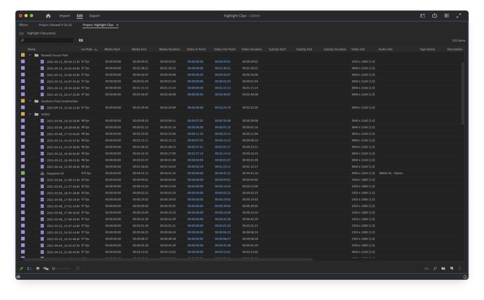Click the project file icon beside Highlight Clips.prproj

tap(21, 33)
